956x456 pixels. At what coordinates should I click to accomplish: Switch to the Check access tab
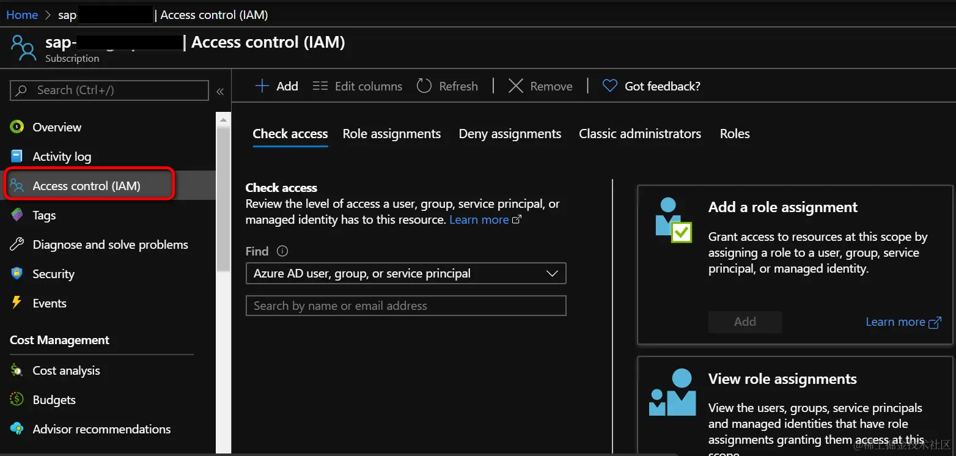click(290, 134)
